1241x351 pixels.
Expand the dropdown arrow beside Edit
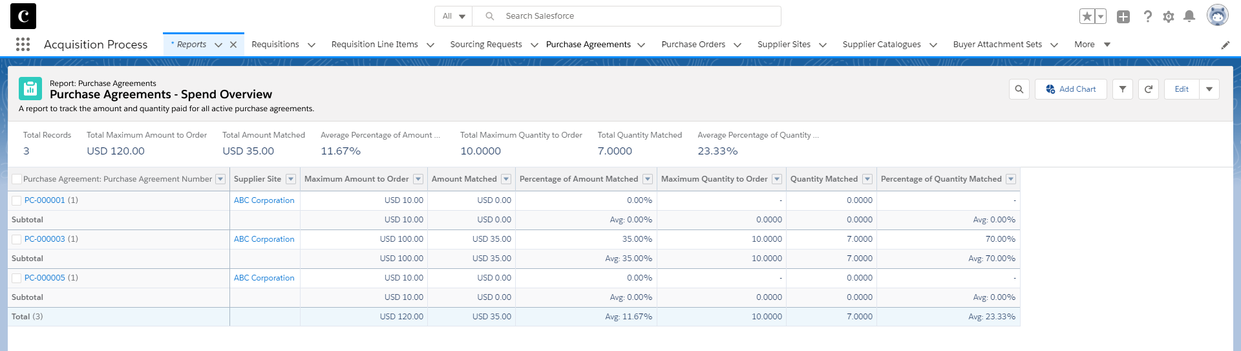(x=1209, y=89)
